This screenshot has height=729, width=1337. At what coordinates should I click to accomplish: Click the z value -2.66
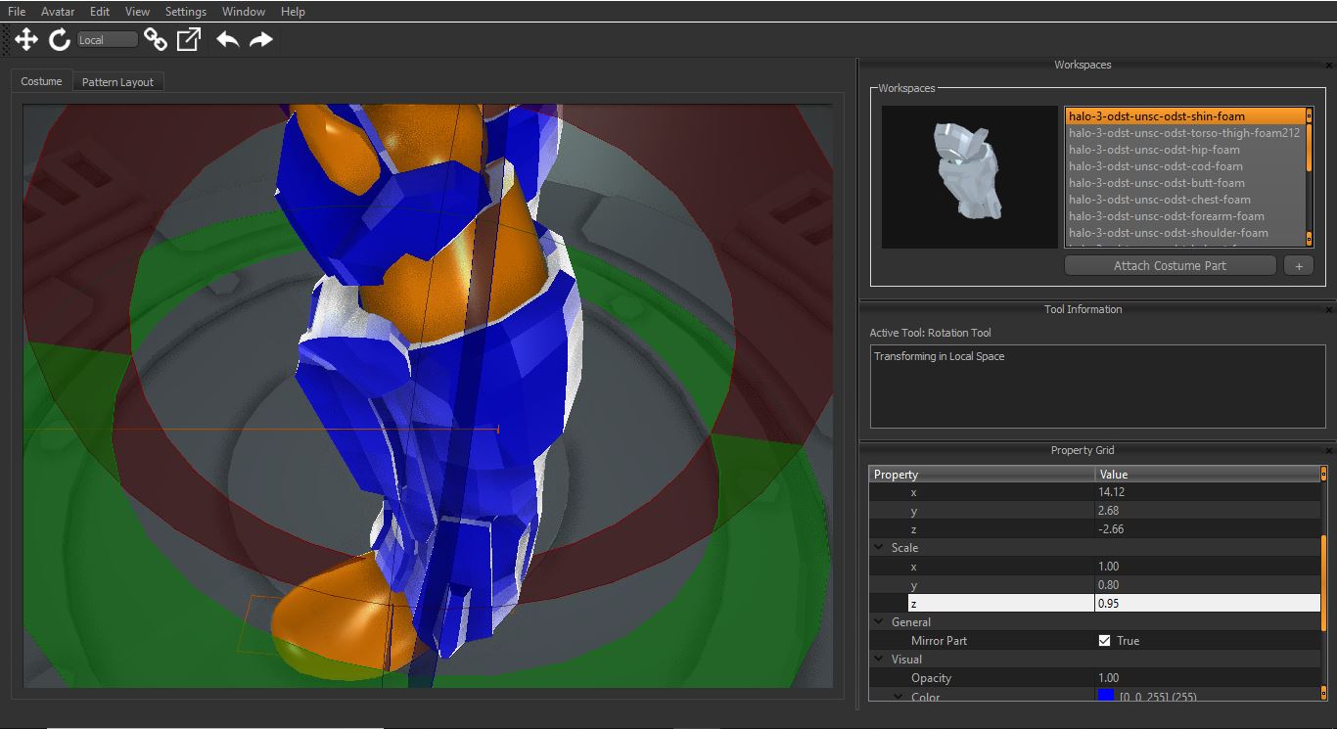[1208, 529]
